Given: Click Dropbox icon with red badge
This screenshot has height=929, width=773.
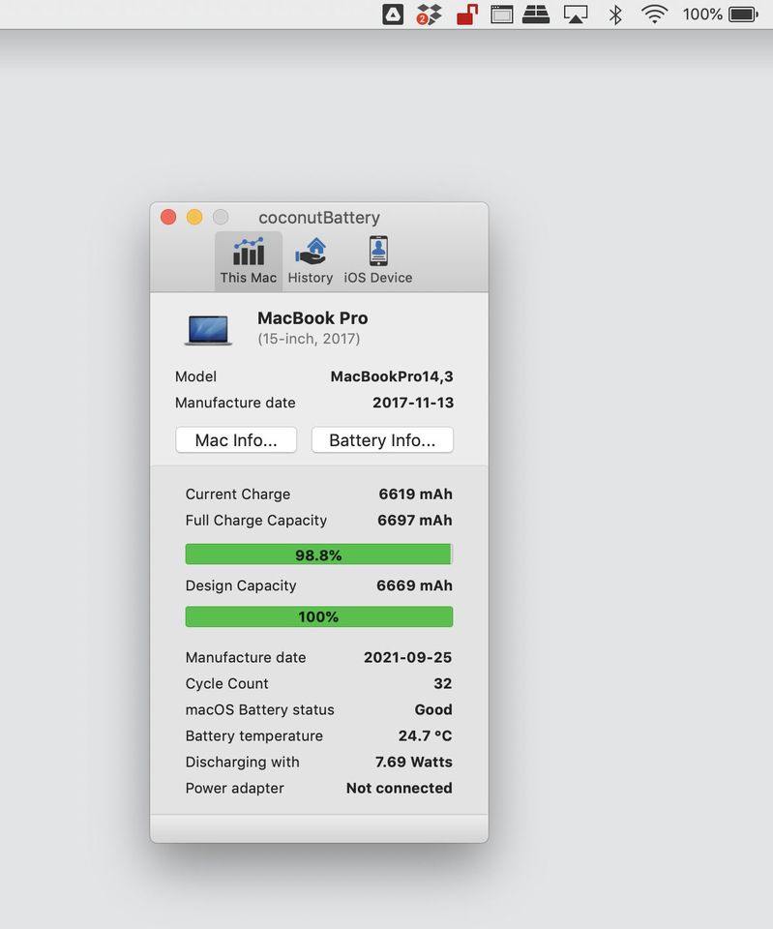Looking at the screenshot, I should 429,15.
